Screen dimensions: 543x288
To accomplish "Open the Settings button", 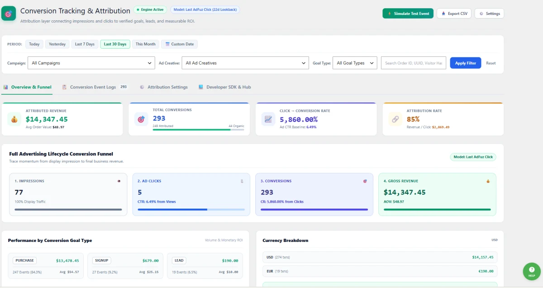I will pyautogui.click(x=489, y=14).
